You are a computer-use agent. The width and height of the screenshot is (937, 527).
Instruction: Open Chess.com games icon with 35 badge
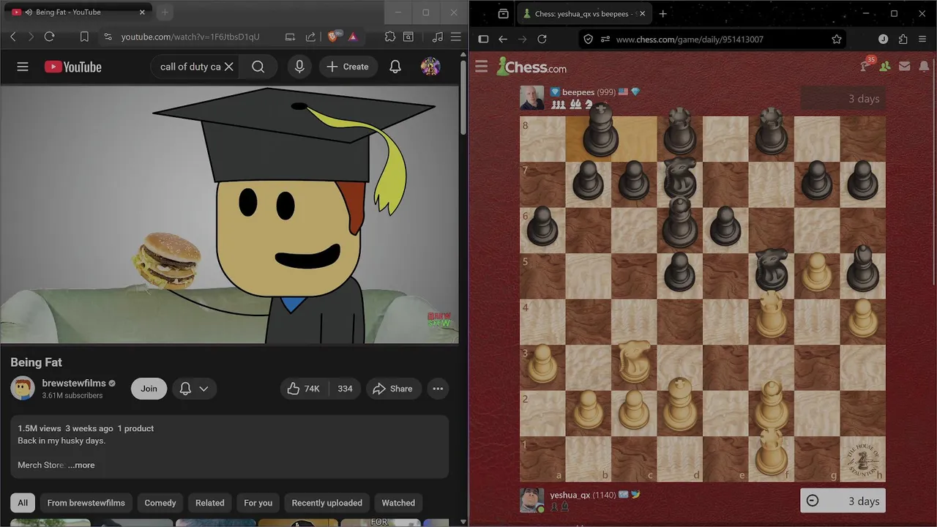point(866,66)
